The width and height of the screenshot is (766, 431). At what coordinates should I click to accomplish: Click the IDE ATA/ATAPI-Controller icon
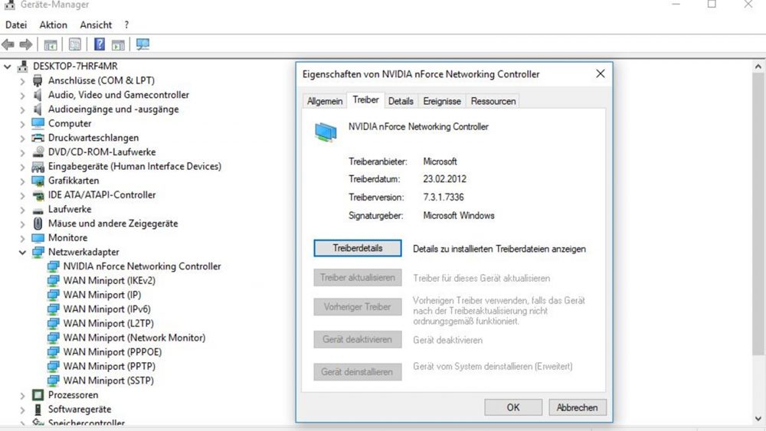[x=38, y=195]
